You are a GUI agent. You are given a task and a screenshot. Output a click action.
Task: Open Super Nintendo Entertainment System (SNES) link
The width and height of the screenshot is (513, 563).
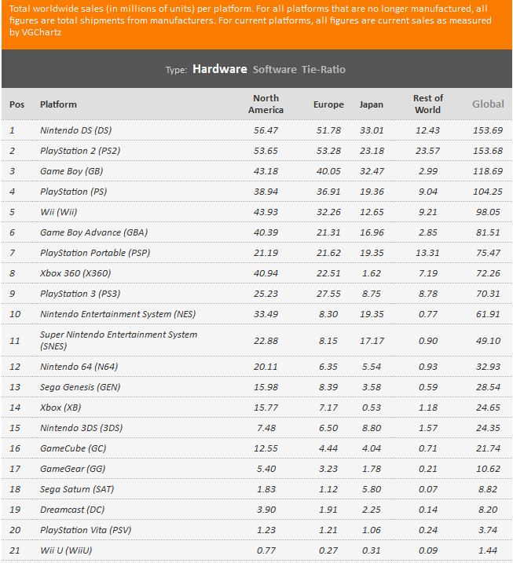click(119, 340)
